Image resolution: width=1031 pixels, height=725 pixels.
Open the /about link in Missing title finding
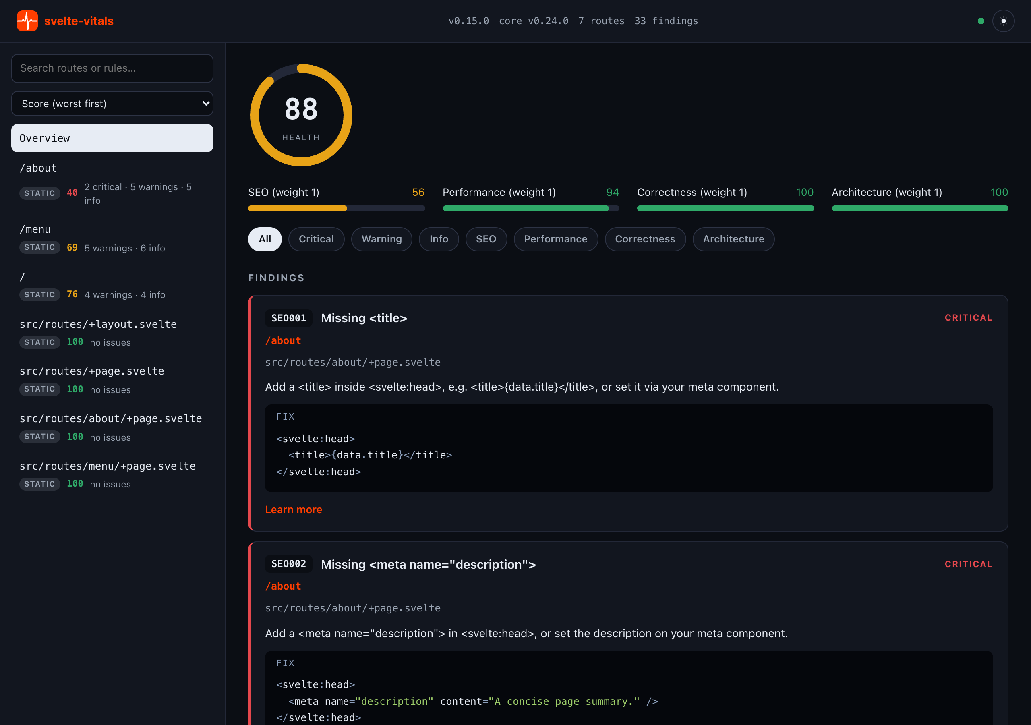tap(284, 340)
